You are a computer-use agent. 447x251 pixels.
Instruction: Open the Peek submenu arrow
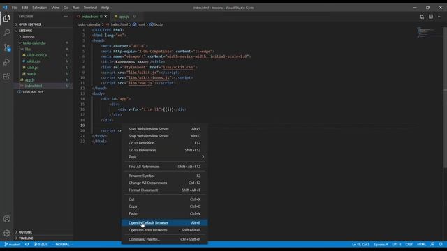(x=203, y=157)
